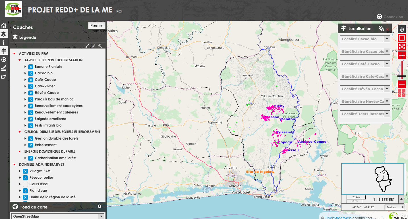The image size is (408, 219).
Task: Uncheck Hévéa-Cacao layer
Action: [31, 93]
